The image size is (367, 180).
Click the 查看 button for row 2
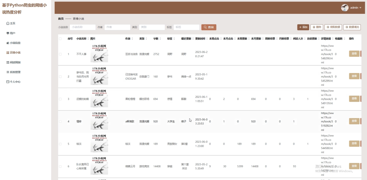coord(354,76)
